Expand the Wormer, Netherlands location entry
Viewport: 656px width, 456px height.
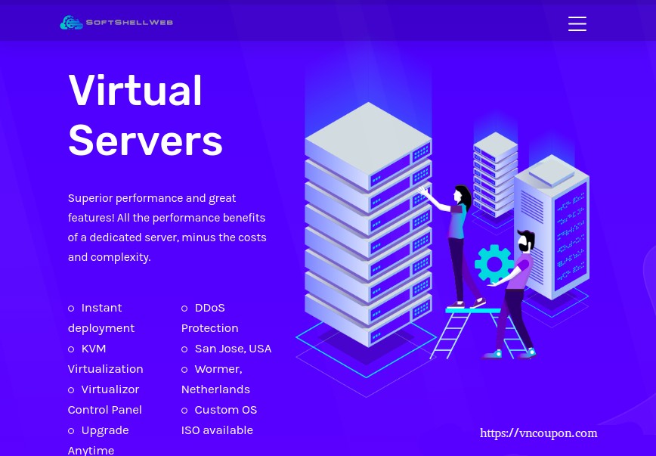coord(215,378)
